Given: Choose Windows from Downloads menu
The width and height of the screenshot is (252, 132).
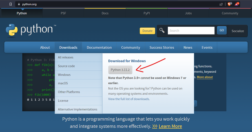Looking at the screenshot, I should (x=78, y=75).
